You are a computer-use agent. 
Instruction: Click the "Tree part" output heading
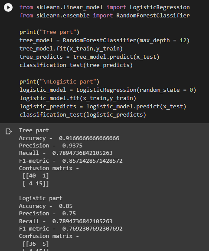[x=34, y=131]
